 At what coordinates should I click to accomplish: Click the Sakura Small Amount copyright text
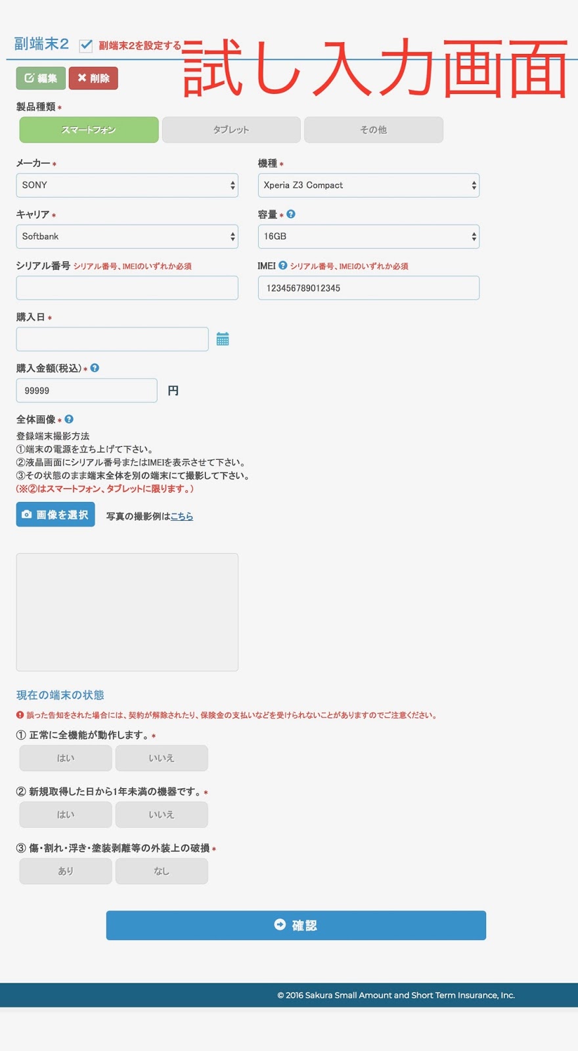396,995
